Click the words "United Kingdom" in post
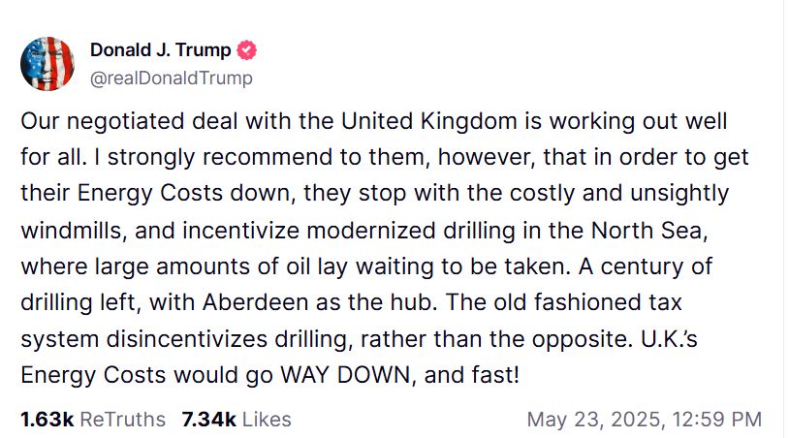This screenshot has width=789, height=438. click(429, 121)
